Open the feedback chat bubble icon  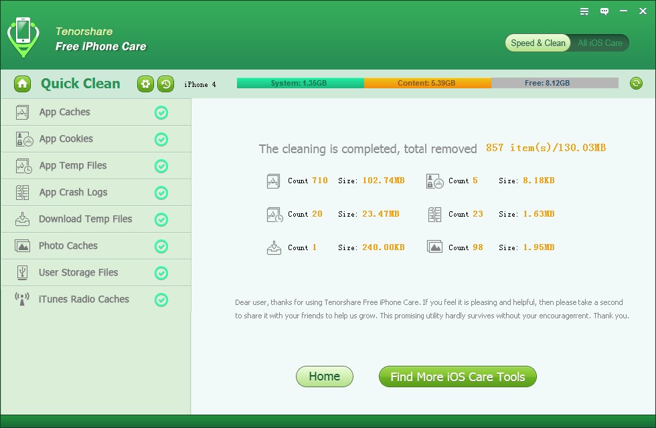(x=604, y=11)
